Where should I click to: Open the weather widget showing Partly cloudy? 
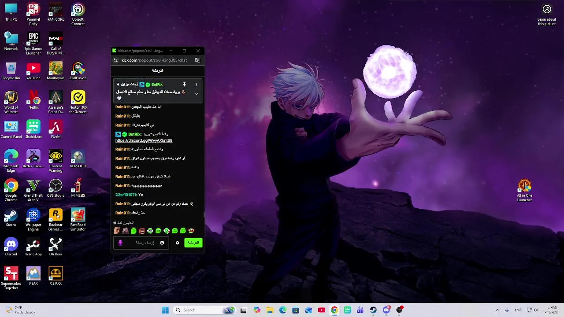point(20,310)
